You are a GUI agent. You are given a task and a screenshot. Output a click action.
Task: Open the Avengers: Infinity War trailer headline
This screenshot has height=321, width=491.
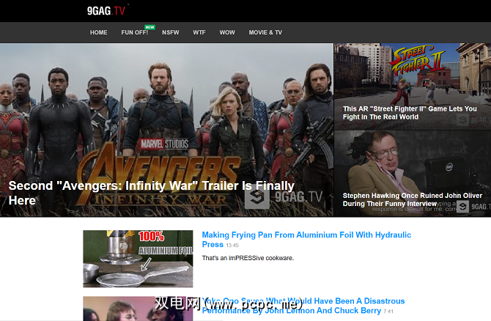click(151, 193)
